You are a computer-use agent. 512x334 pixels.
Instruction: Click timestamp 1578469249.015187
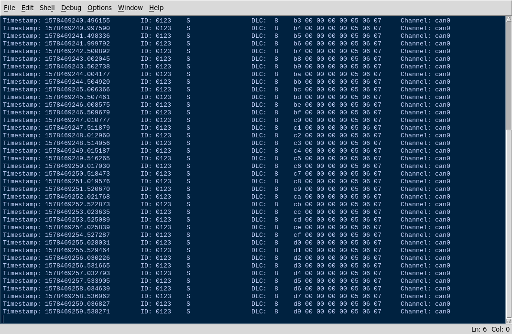[x=77, y=151]
